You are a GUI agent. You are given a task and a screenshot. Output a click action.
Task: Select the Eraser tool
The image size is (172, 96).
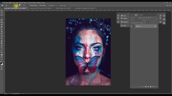click(2, 36)
